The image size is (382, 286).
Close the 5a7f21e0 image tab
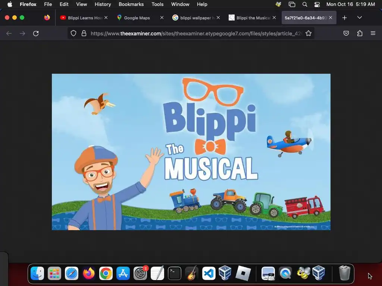pos(331,18)
